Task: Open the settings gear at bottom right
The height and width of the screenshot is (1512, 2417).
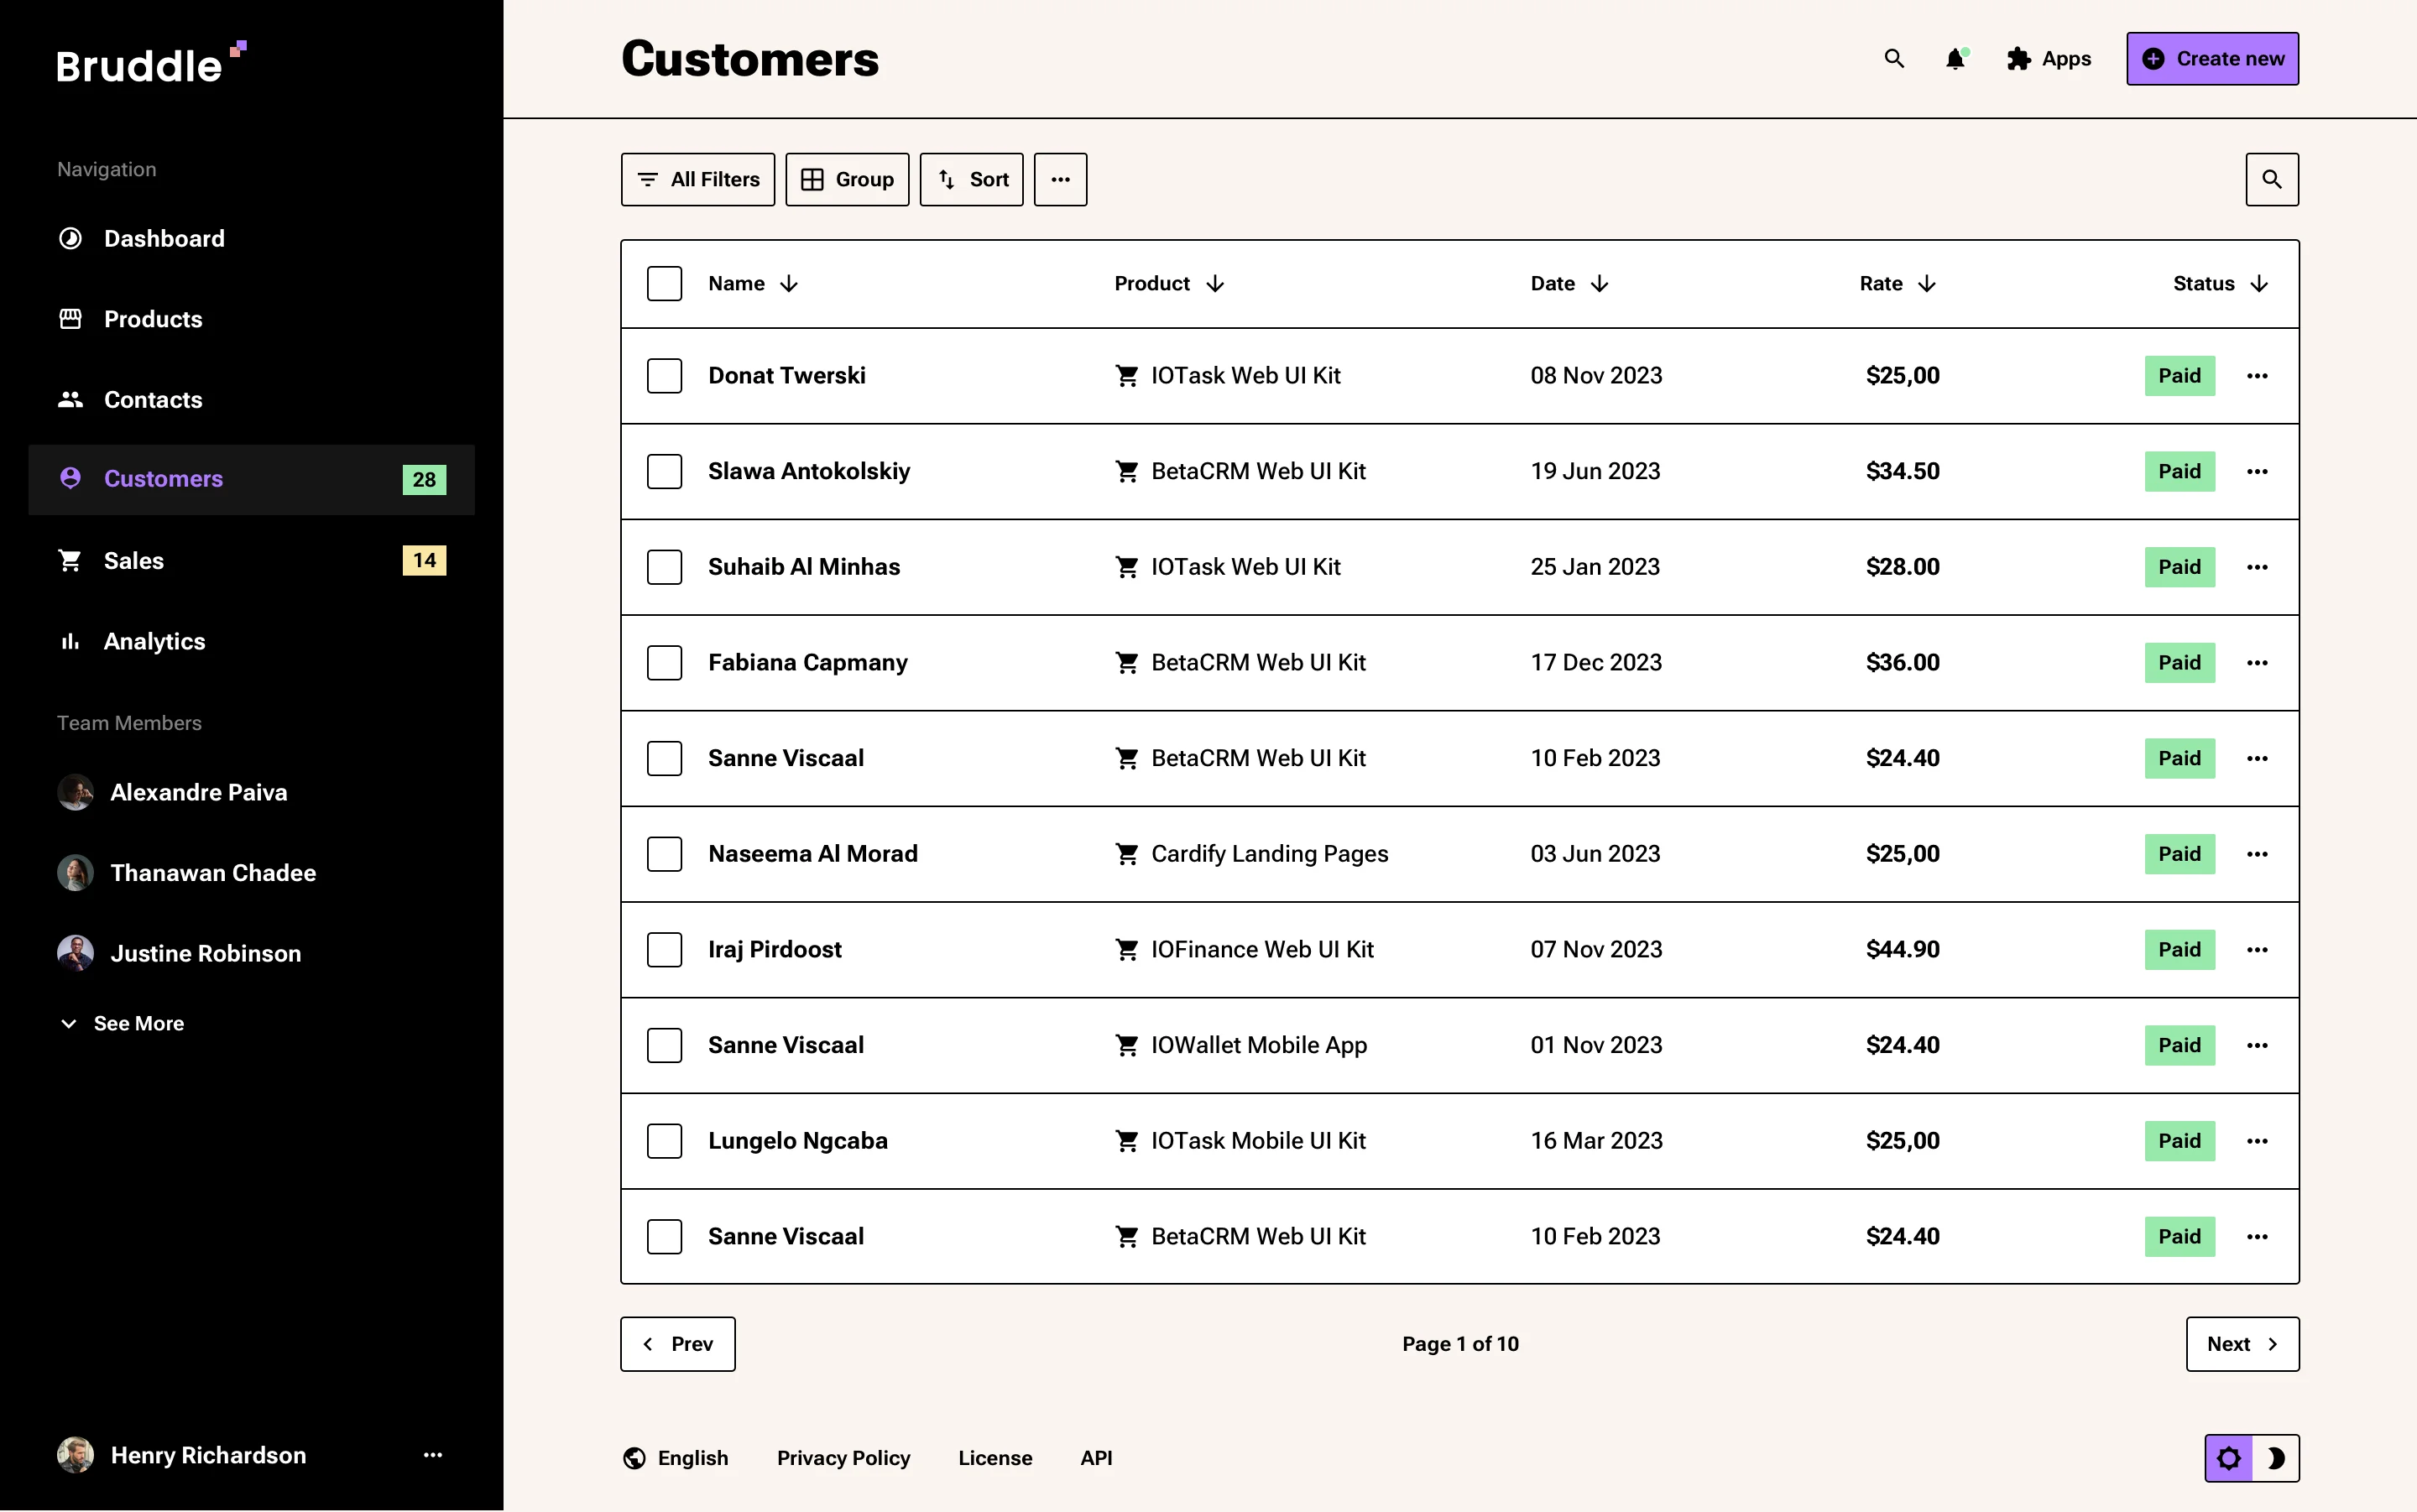Action: 2229,1458
